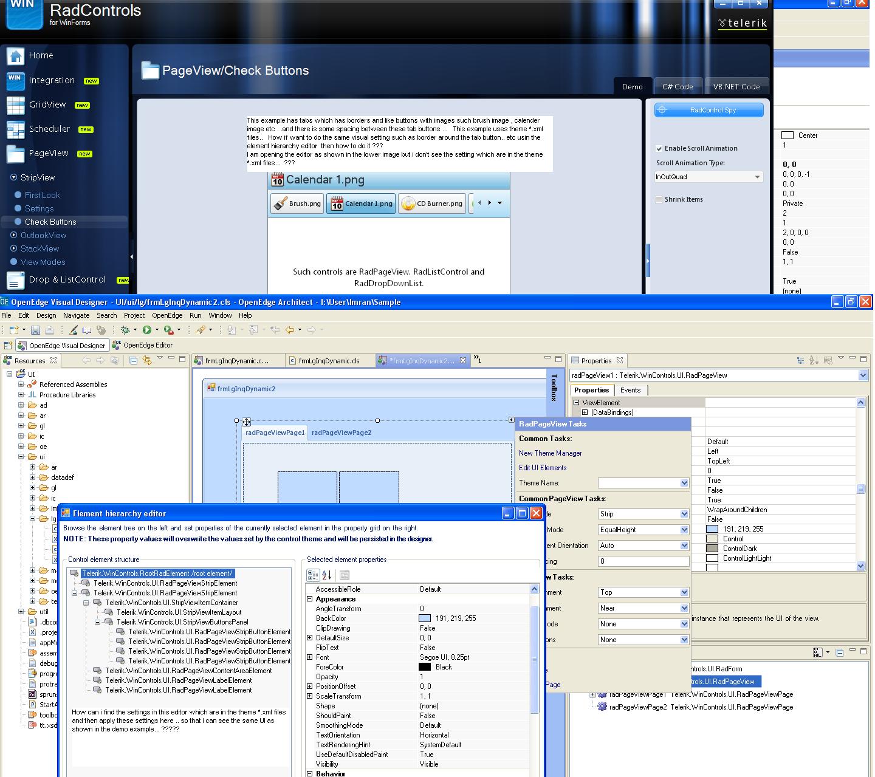Screen dimensions: 875x777
Task: Open the File menu in OpenEdge
Action: [x=6, y=315]
